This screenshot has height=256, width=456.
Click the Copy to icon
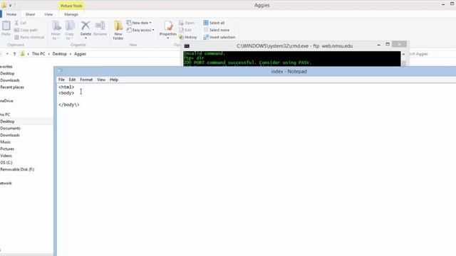click(70, 26)
